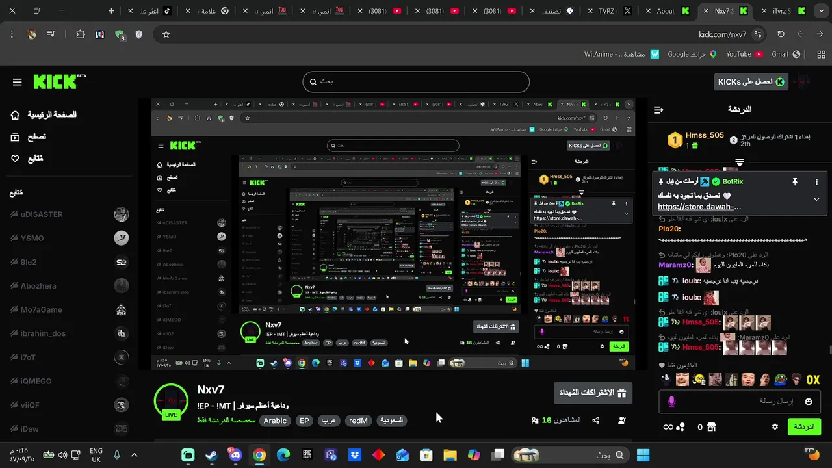832x468 pixels.
Task: Click Plo20 username in chat
Action: click(x=668, y=229)
